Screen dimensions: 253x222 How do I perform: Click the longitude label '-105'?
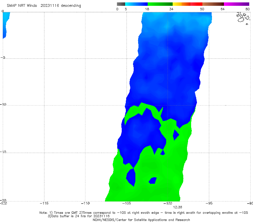[x=126, y=203]
